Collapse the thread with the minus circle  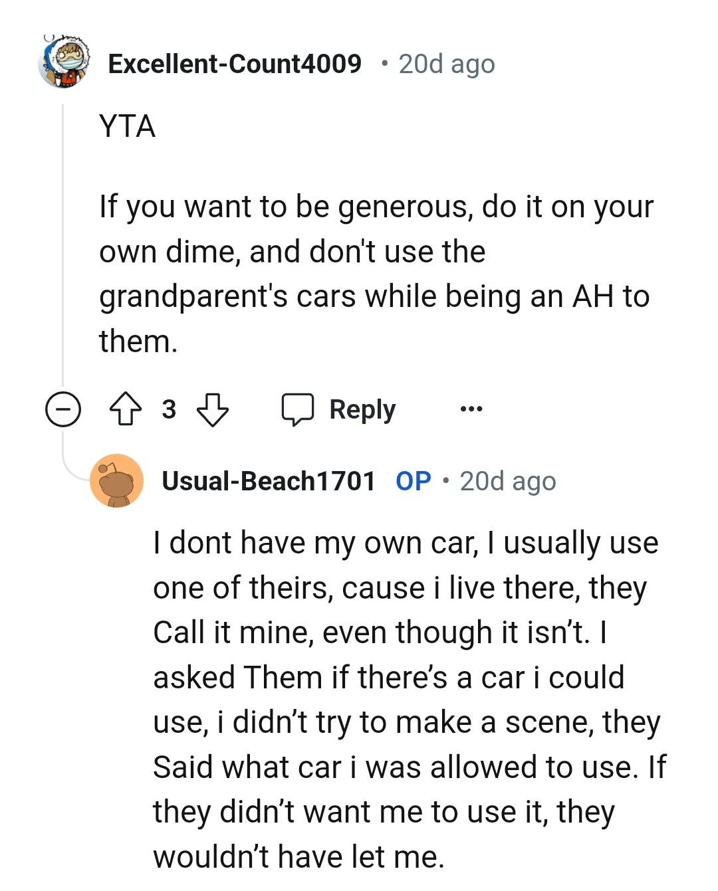63,409
